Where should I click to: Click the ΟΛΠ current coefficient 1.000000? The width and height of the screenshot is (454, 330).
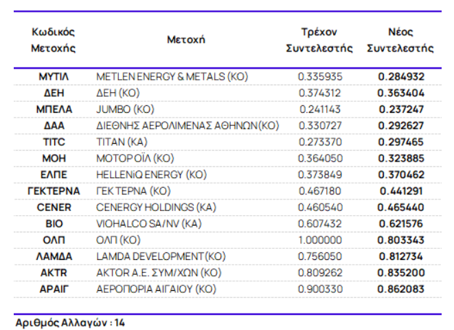tap(319, 239)
